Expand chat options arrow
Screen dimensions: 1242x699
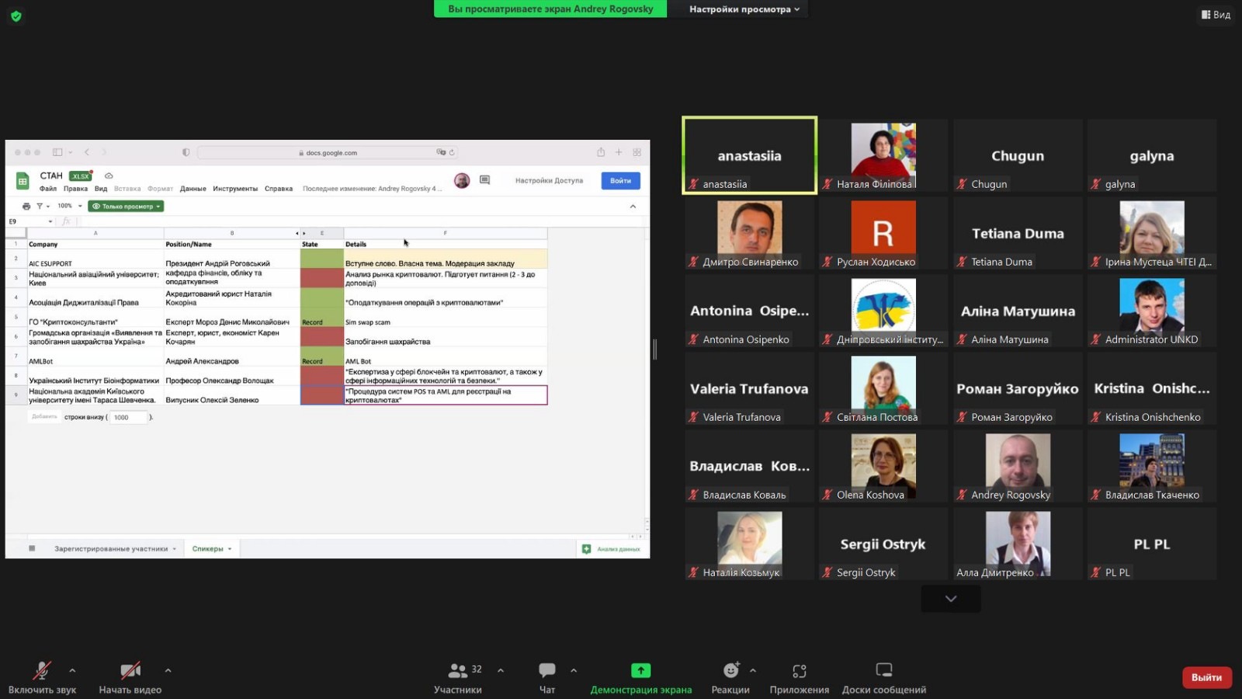pyautogui.click(x=574, y=670)
